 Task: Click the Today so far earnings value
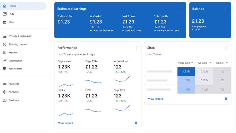[x=64, y=22]
